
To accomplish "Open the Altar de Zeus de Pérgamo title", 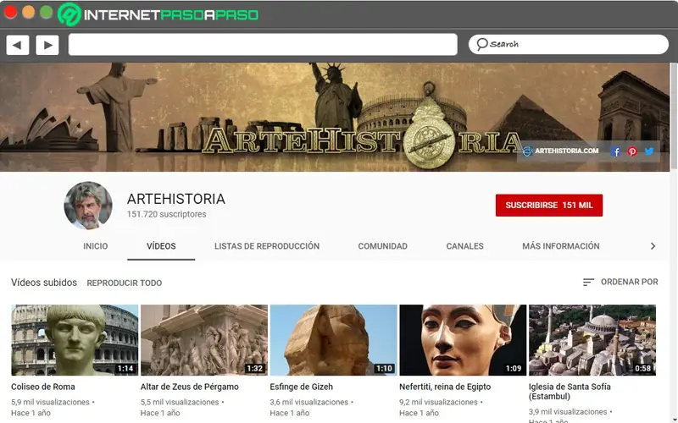I will pos(189,387).
